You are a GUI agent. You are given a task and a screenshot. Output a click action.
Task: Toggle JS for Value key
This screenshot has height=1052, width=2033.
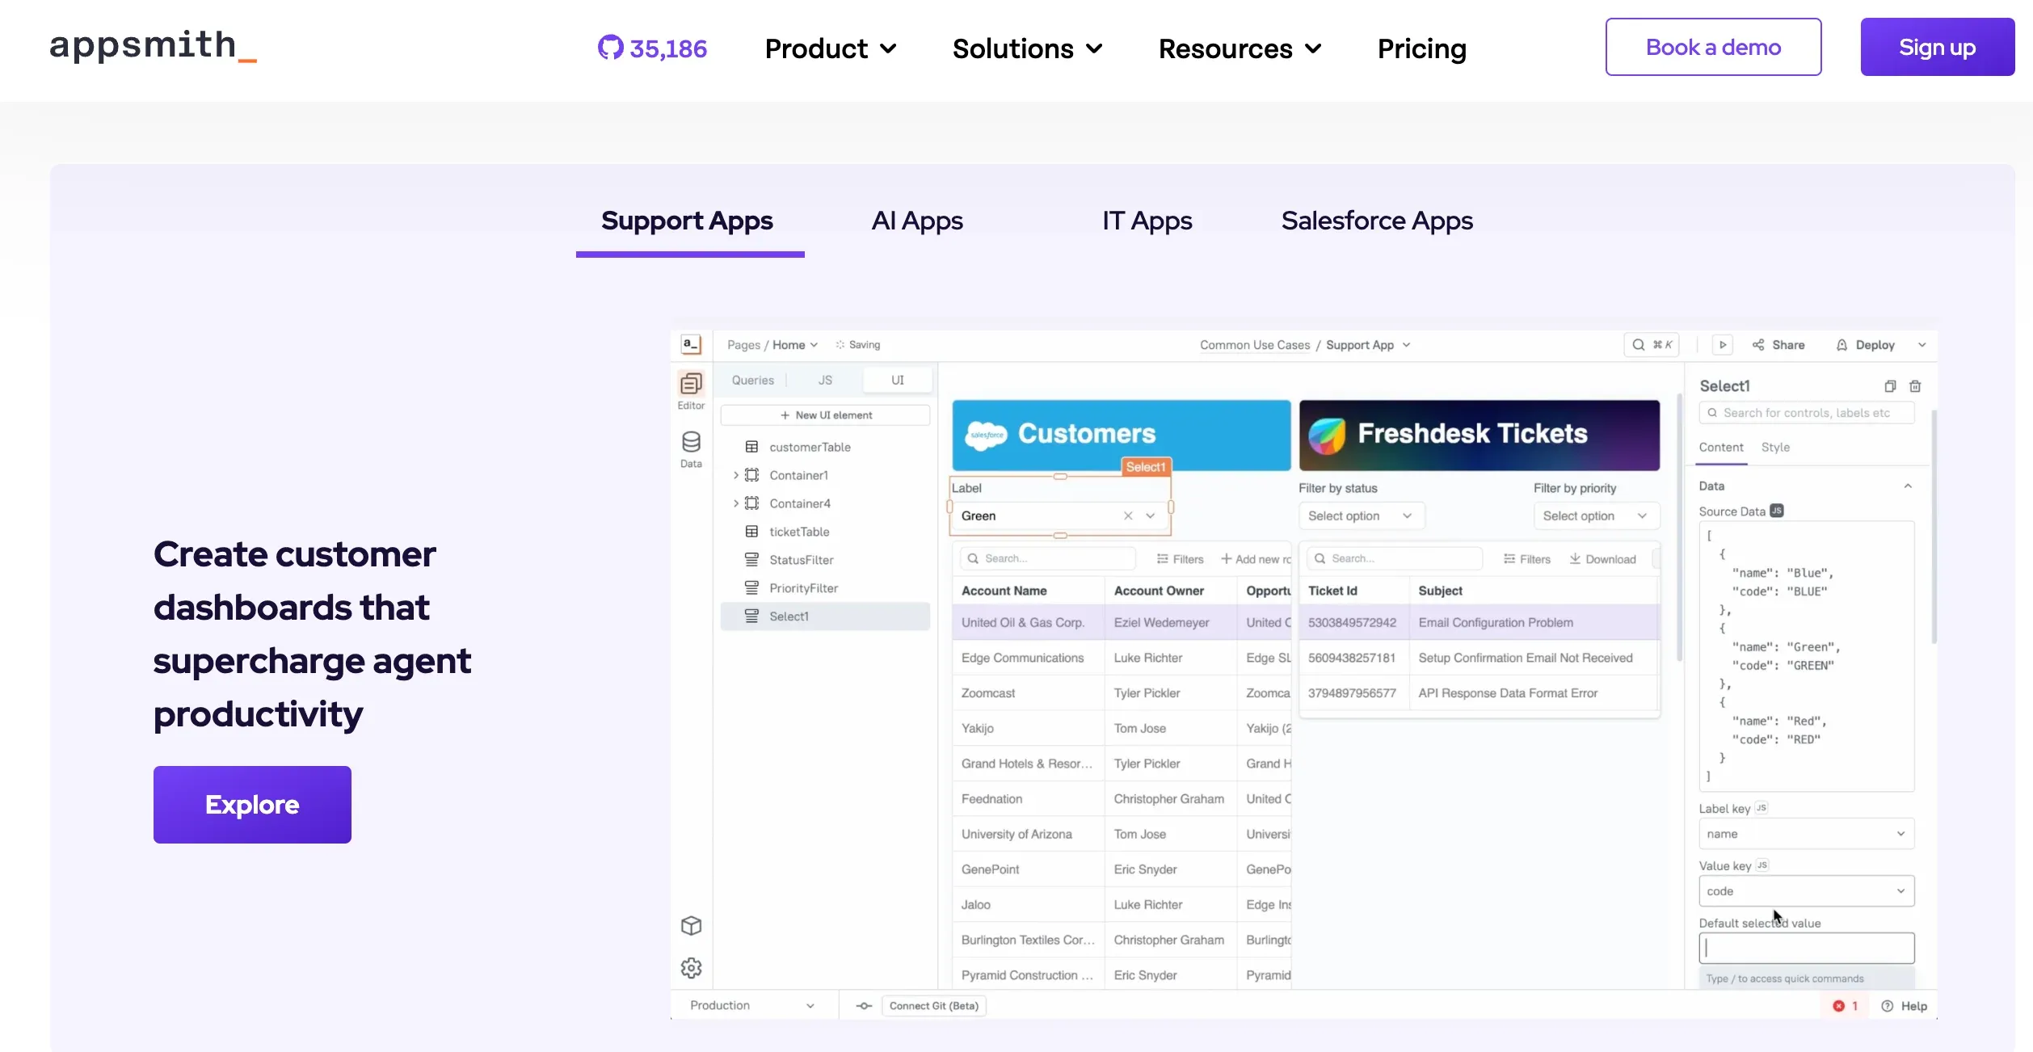(x=1762, y=865)
